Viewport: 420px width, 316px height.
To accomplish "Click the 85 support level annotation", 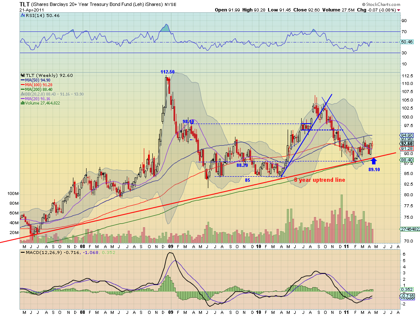I will point(247,180).
